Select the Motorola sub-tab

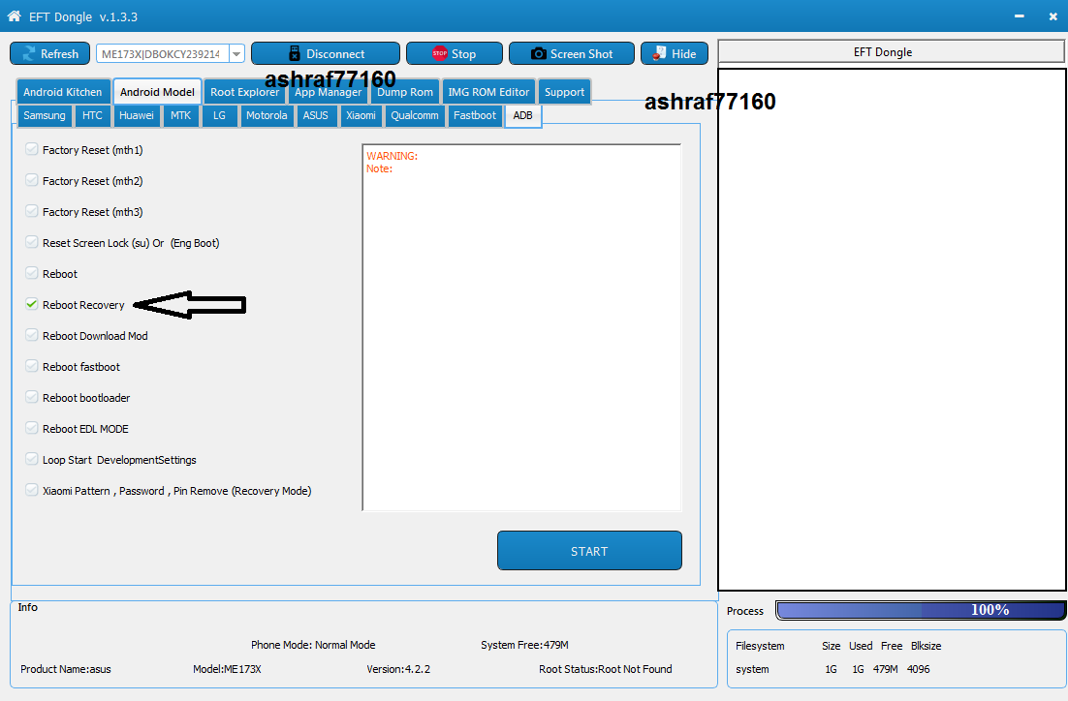tap(267, 115)
